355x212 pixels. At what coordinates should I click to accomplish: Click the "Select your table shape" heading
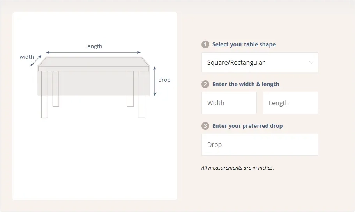coord(244,44)
